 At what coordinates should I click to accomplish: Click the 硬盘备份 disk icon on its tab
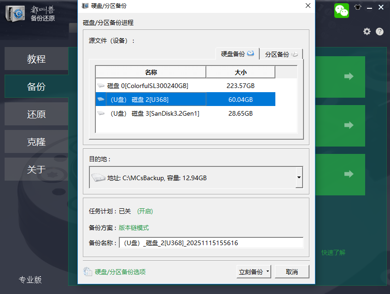click(x=249, y=53)
